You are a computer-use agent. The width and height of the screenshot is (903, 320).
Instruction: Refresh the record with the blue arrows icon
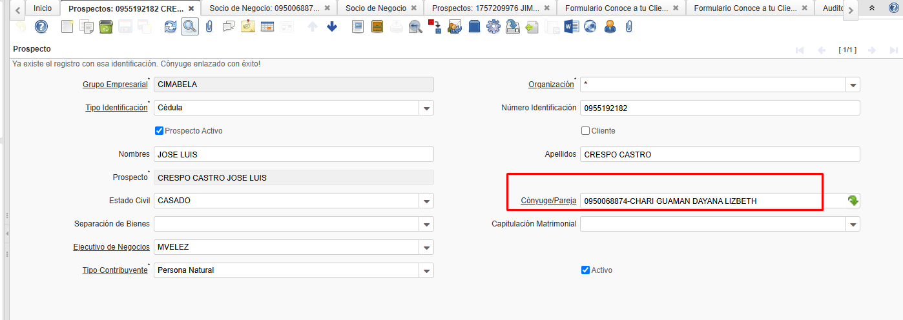(171, 26)
